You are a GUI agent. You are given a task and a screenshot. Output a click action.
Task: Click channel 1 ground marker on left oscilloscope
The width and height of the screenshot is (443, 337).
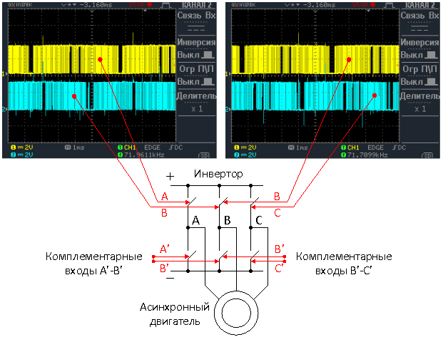tap(4, 73)
